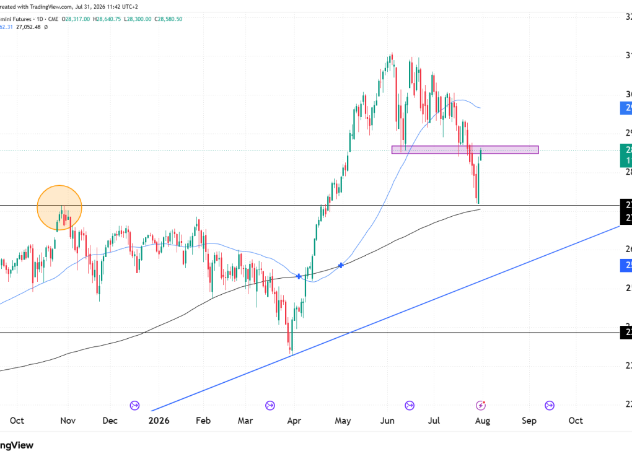Click the Open value O28,317.00
632x459 pixels.
pos(76,19)
